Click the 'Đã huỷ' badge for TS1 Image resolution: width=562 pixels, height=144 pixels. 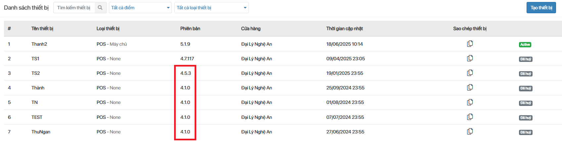(x=525, y=59)
